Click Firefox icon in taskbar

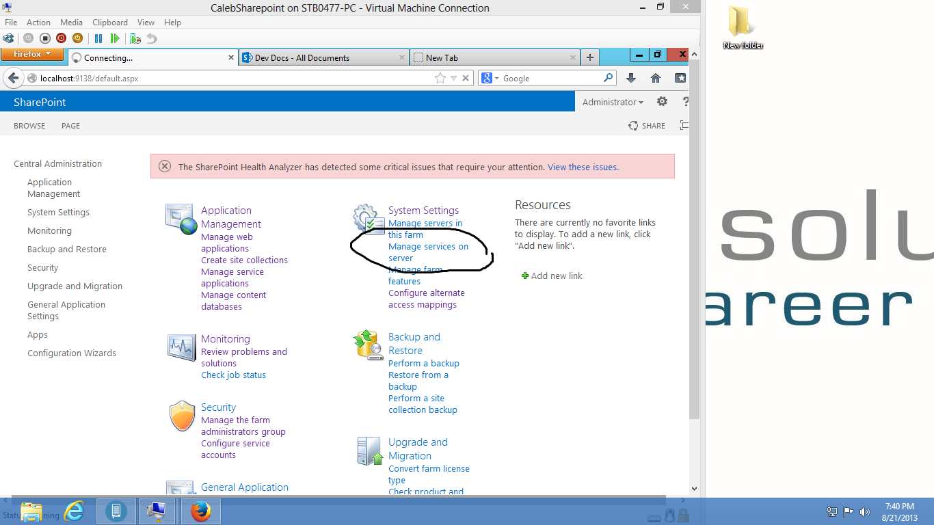coord(200,511)
